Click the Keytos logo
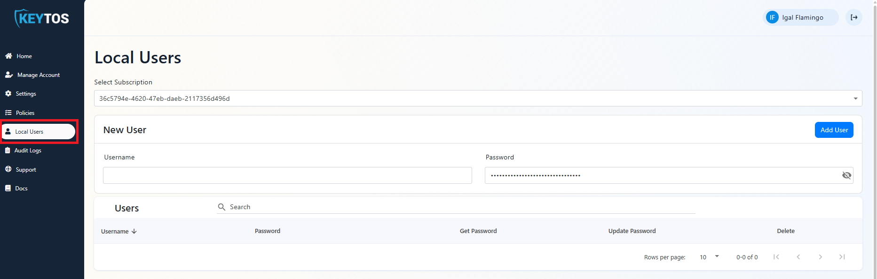Screen dimensions: 877x279 [42, 18]
